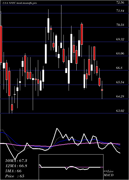This screenshot has width=129, height=180.
Task: Click the 50MA : 67.3 readout
Action: pyautogui.click(x=16, y=161)
